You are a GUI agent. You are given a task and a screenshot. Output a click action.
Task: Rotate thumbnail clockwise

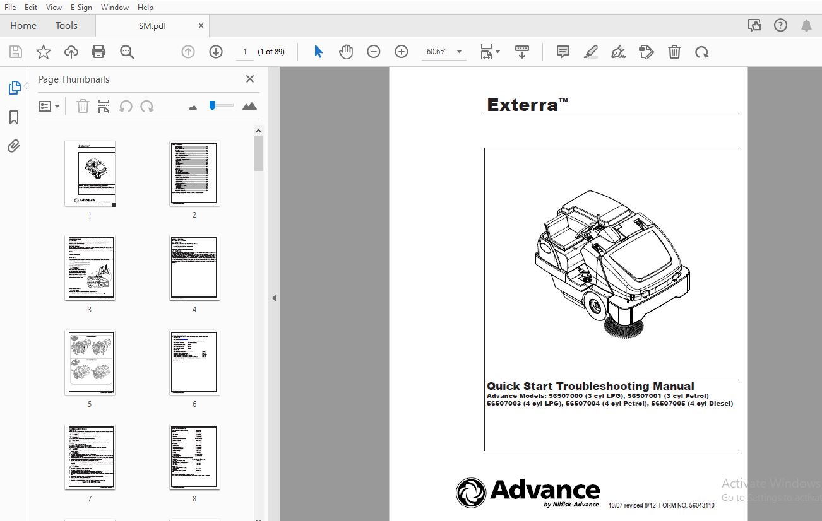click(147, 107)
